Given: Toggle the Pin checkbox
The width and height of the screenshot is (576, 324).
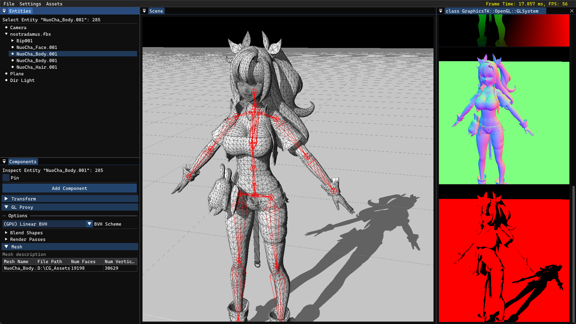Looking at the screenshot, I should (x=6, y=178).
